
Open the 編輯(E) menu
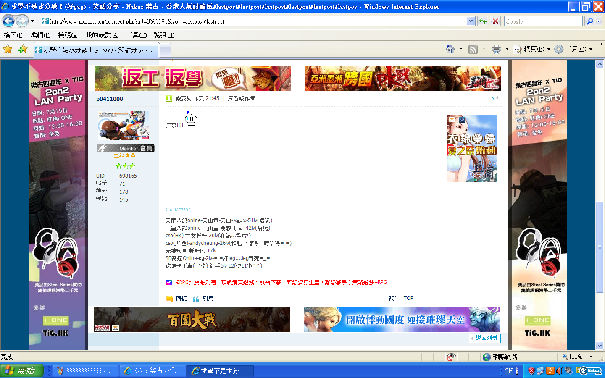[x=41, y=35]
